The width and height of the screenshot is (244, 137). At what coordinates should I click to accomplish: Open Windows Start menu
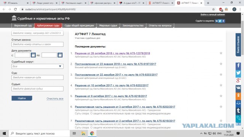pos(4,134)
